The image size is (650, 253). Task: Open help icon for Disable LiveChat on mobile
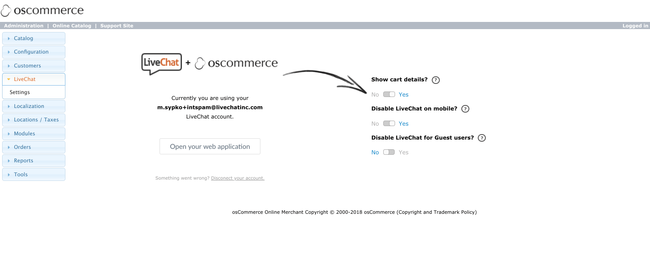point(465,109)
